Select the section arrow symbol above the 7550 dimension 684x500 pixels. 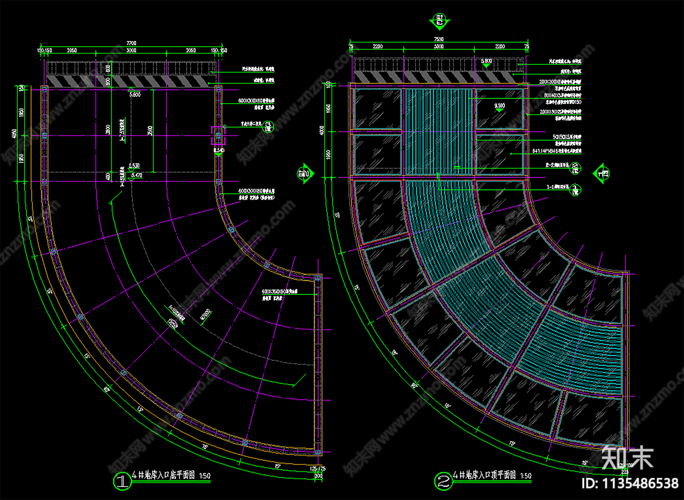click(439, 21)
